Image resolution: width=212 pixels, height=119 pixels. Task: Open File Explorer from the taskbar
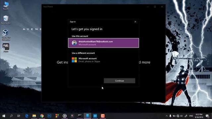click(34, 116)
